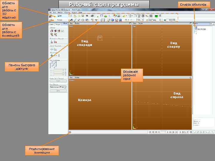Select the first tab in left panel
The width and height of the screenshot is (215, 161).
click(x=52, y=24)
